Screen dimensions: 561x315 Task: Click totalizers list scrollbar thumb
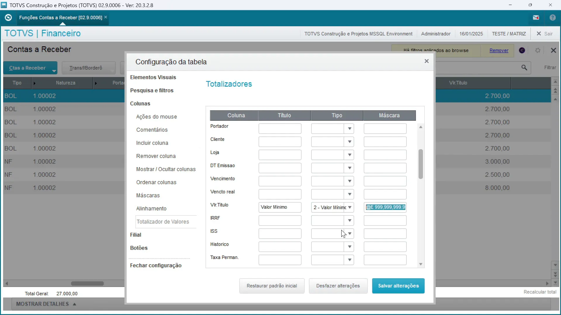421,164
